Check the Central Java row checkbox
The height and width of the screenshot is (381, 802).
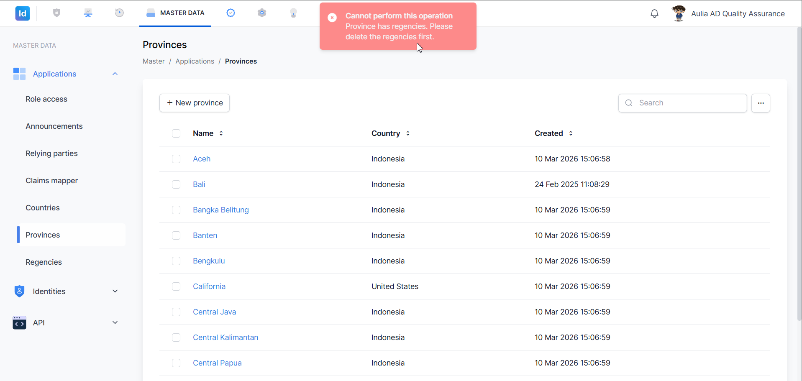(176, 312)
